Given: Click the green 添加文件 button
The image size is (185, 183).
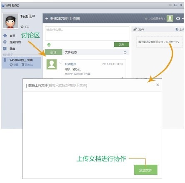Looking at the screenshot, I should tap(146, 170).
